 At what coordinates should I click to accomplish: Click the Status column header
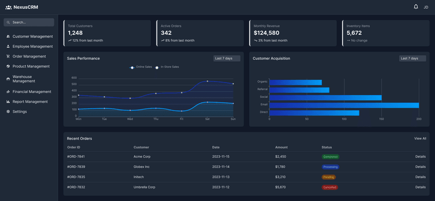click(x=327, y=147)
